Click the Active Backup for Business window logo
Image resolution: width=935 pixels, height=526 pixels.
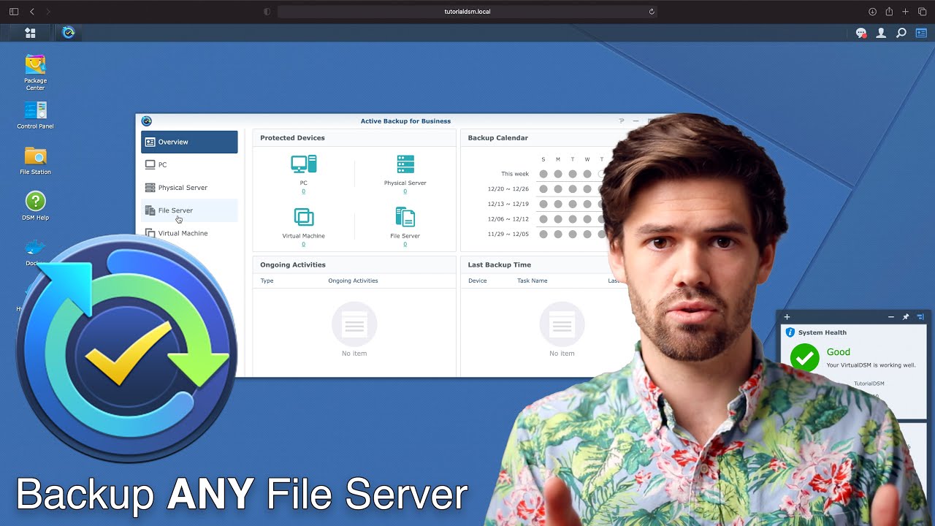point(146,121)
